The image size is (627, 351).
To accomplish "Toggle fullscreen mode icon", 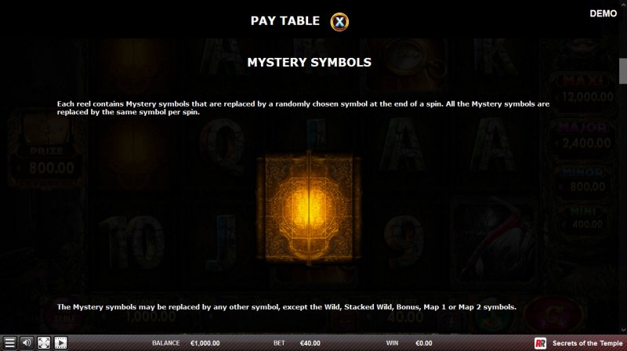I will (x=44, y=343).
